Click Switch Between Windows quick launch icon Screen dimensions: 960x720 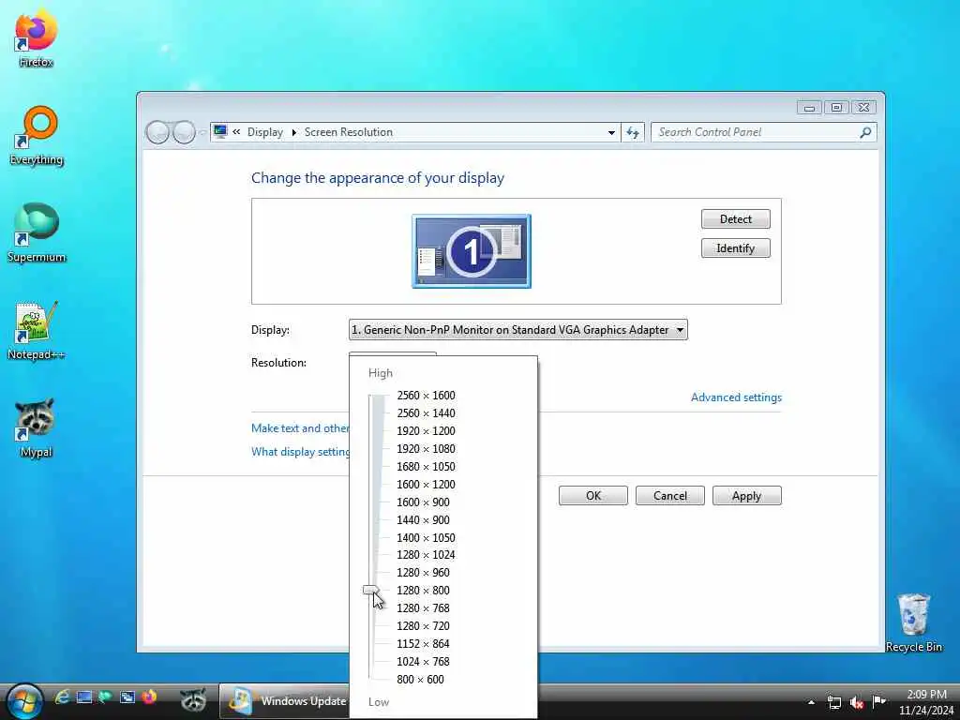click(x=127, y=697)
